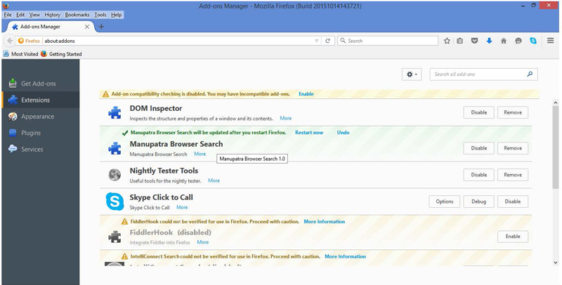Viewport: 562px width, 285px height.
Task: Expand the address bar history dropdown arrow
Action: coord(317,41)
